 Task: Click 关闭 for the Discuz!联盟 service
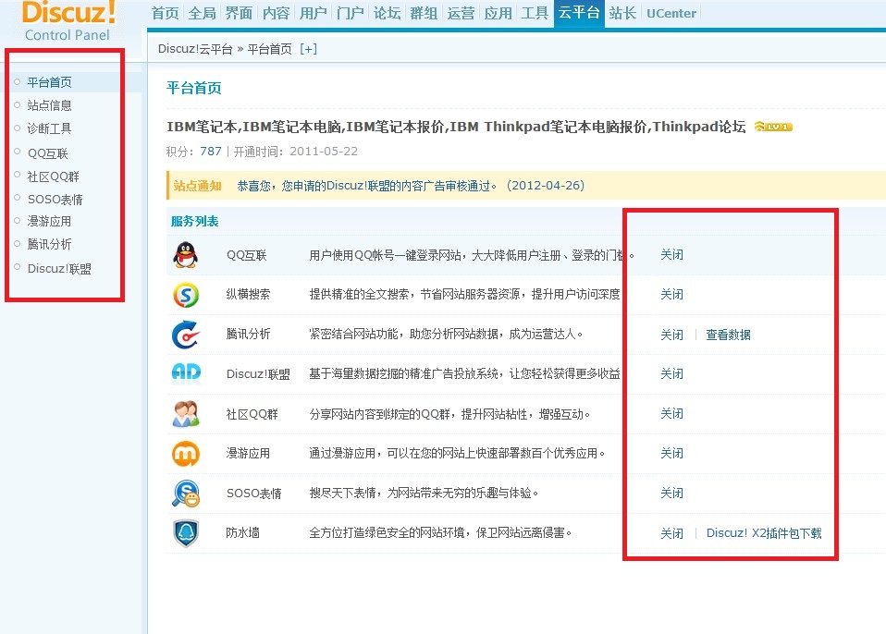671,373
